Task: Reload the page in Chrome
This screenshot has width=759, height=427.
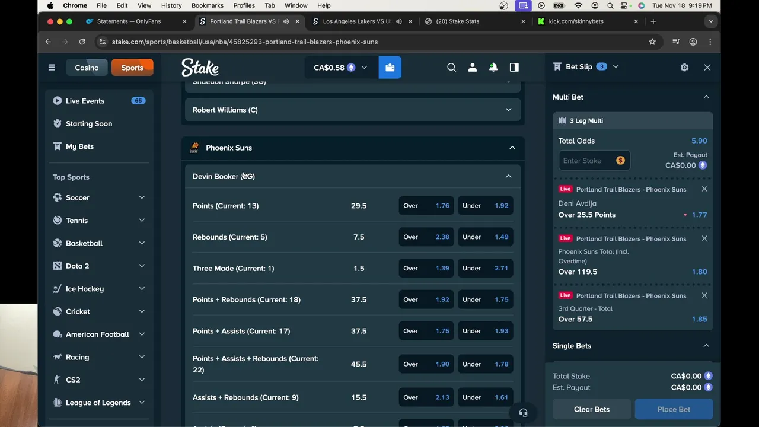Action: 82,42
